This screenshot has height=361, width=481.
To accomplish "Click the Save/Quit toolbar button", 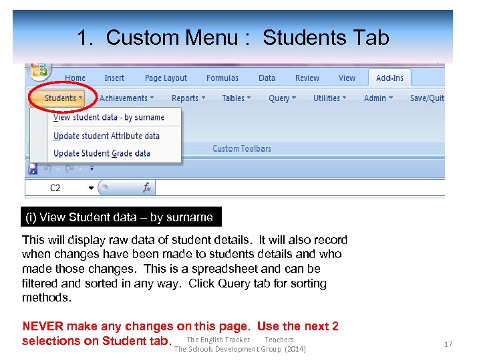I will (427, 98).
